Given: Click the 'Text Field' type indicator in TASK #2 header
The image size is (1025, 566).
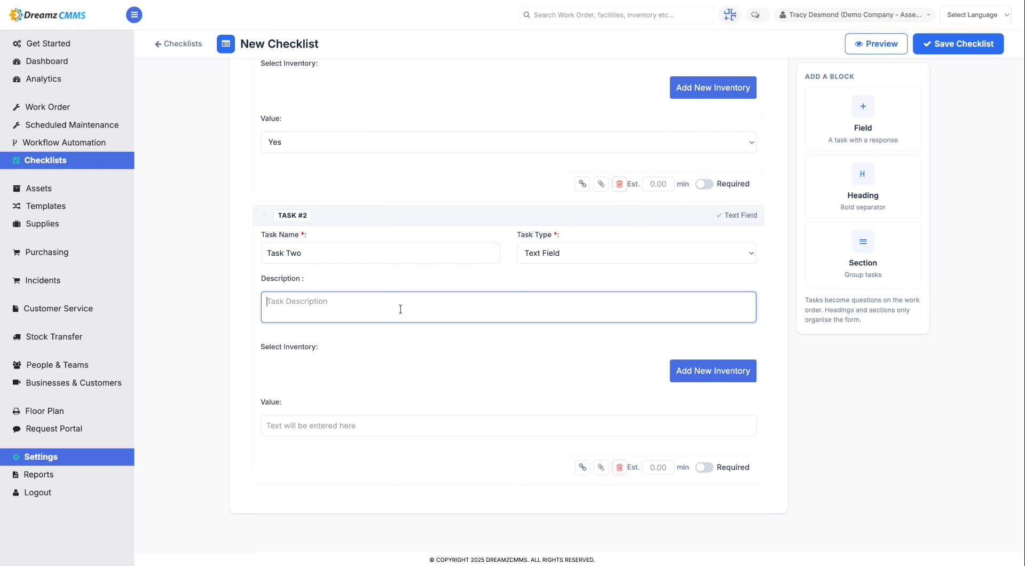Looking at the screenshot, I should click(x=736, y=216).
